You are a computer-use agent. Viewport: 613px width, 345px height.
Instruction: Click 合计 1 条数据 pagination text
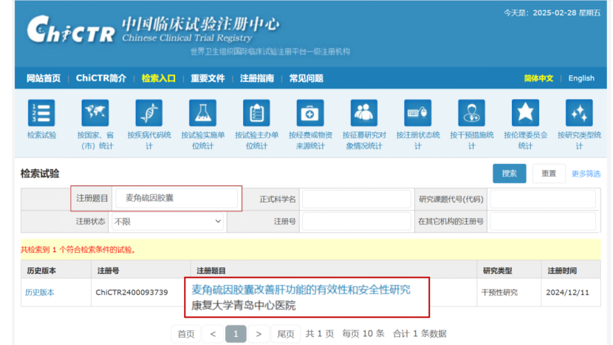click(419, 334)
